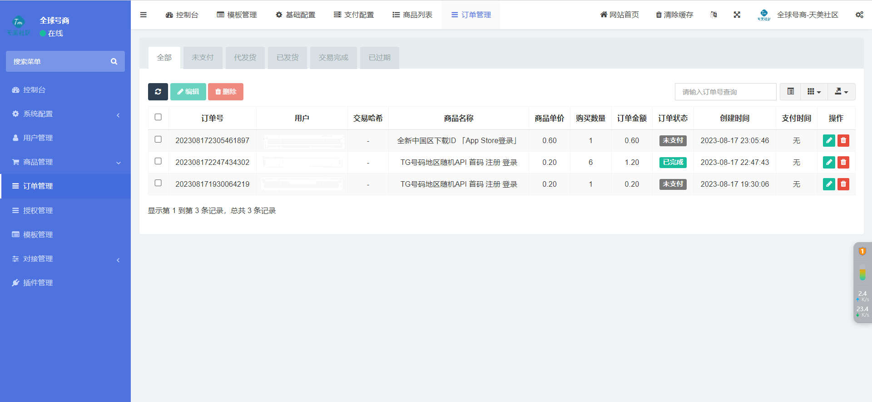Open the floating shield notification widget

(862, 251)
